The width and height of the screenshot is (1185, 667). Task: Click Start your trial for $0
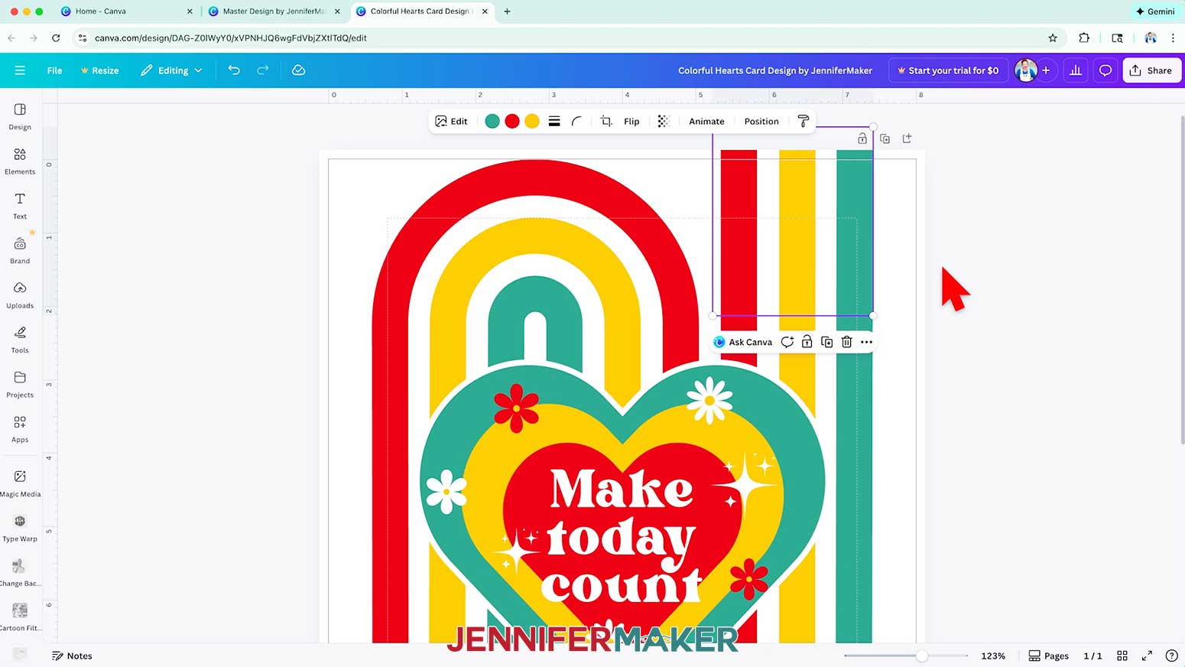click(x=948, y=70)
